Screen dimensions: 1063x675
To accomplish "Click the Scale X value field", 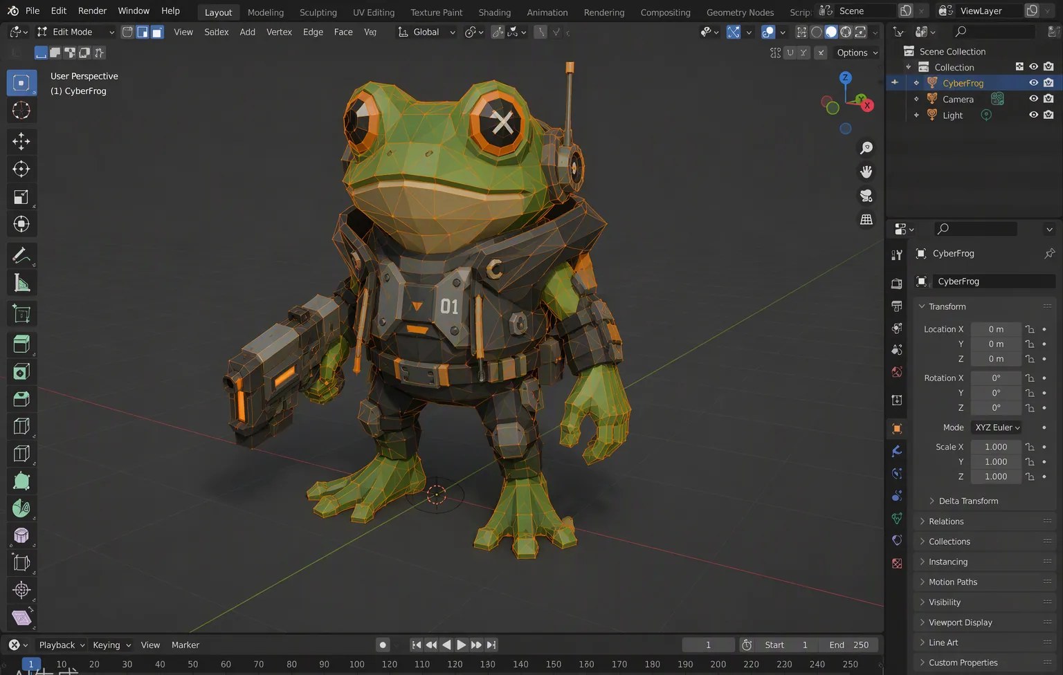I will pyautogui.click(x=996, y=447).
